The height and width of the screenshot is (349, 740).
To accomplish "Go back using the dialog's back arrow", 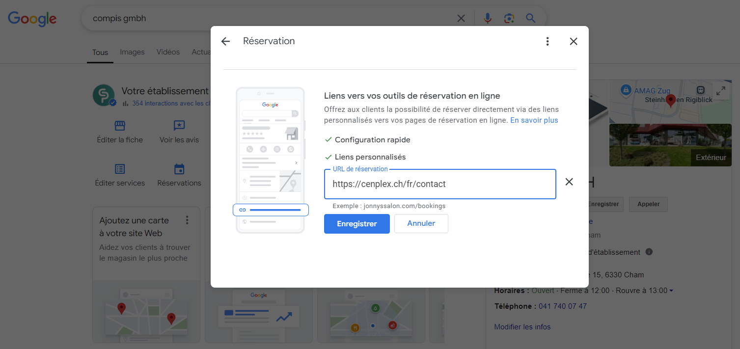I will 225,42.
